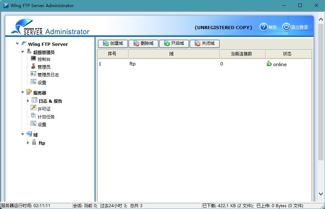325x209 pixels.
Task: Click the 帮助 question mark icon
Action: (264, 27)
